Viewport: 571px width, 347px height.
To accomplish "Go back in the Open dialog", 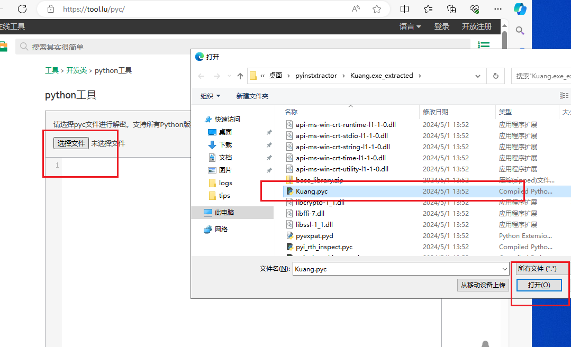I will (x=201, y=76).
